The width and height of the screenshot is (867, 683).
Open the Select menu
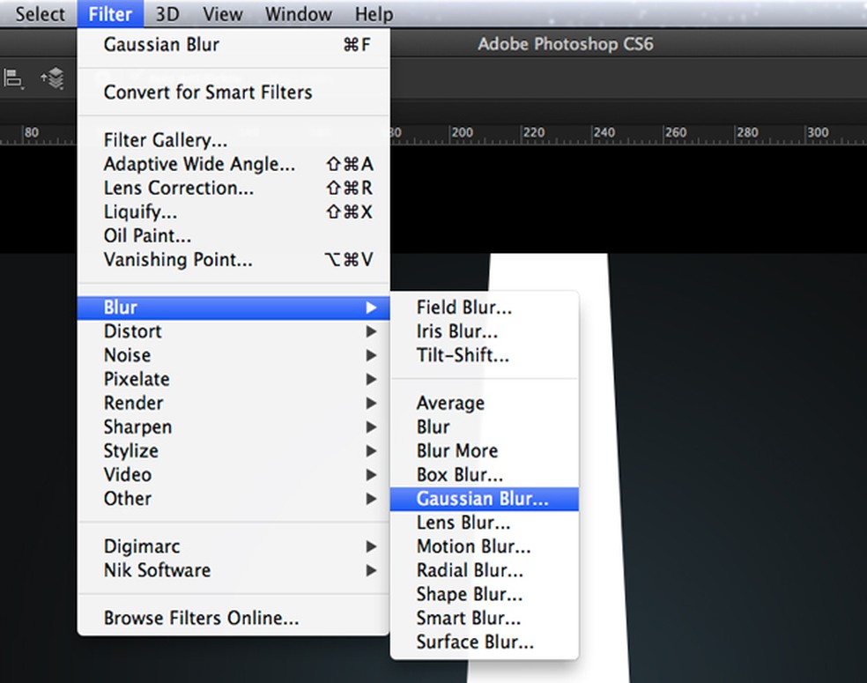point(40,14)
